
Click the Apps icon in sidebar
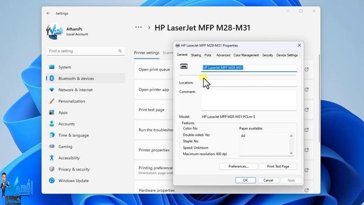coord(52,112)
